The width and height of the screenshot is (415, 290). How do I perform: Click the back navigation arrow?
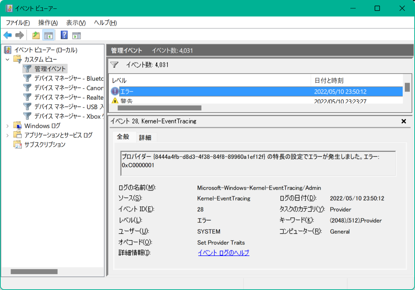click(7, 35)
